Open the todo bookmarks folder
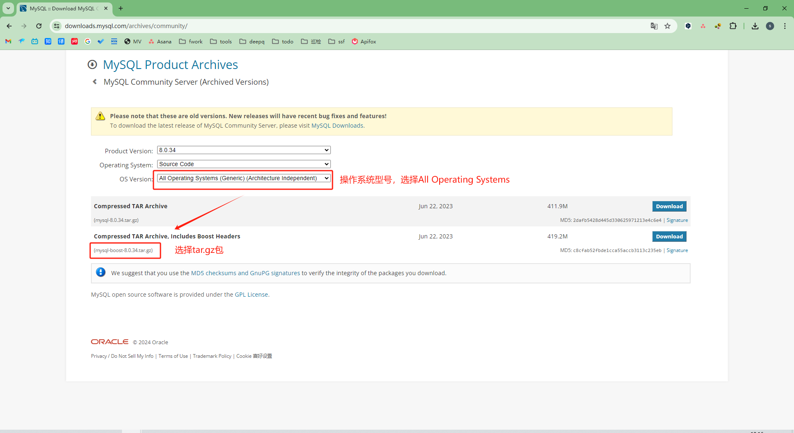 [283, 41]
